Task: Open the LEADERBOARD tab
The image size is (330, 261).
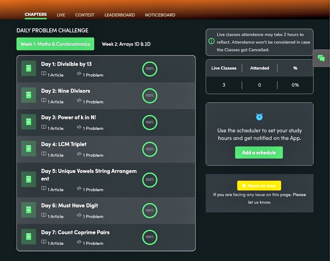Action: [120, 15]
